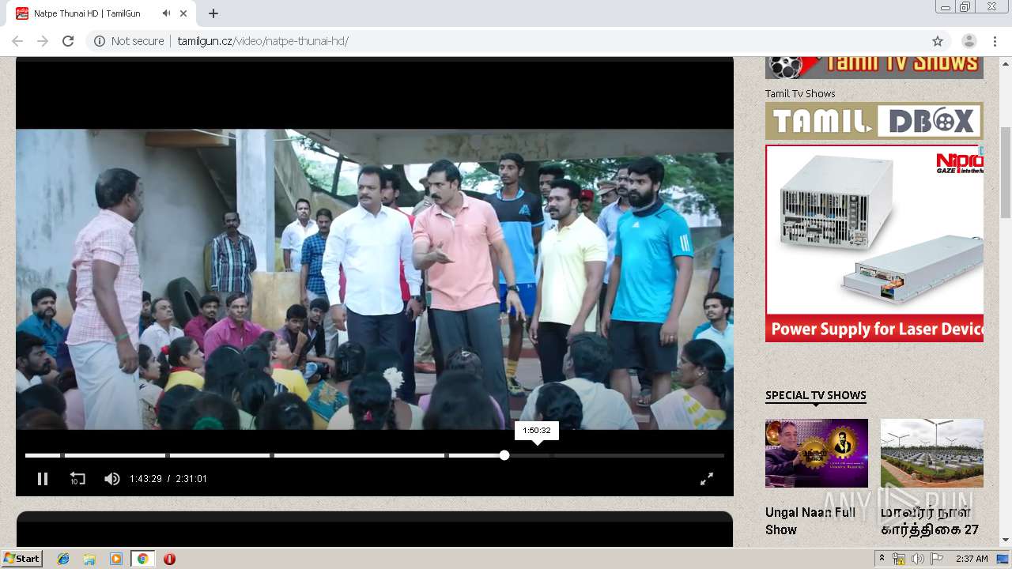Close the Natpe Thunai HD tab
The height and width of the screenshot is (569, 1012).
(x=184, y=13)
